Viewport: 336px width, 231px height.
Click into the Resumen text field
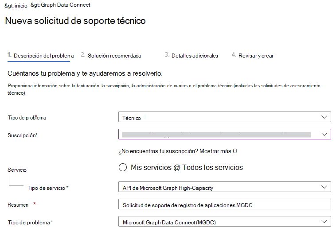[x=225, y=204]
